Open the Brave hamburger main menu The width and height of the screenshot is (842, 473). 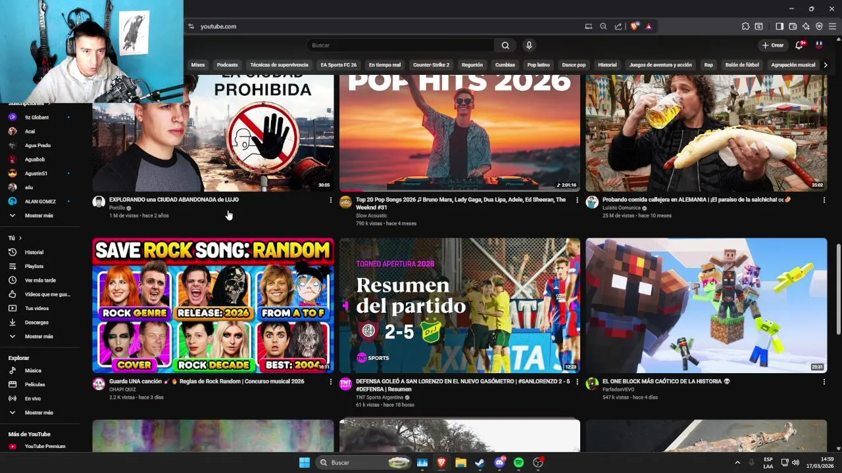click(x=832, y=26)
